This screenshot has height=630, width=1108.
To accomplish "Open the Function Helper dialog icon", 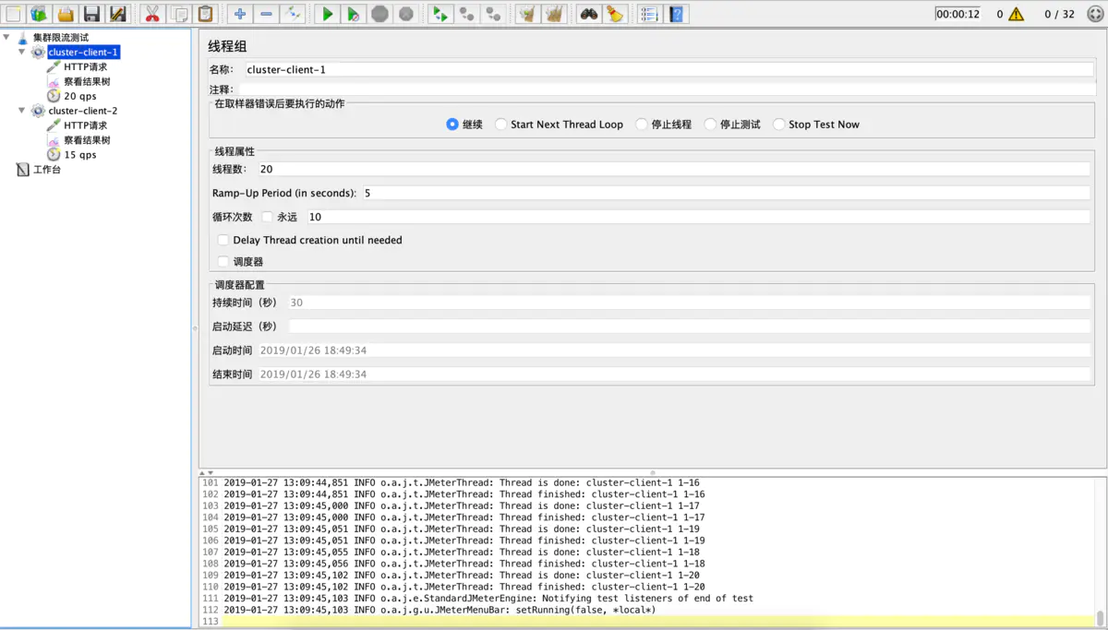I will click(x=649, y=14).
